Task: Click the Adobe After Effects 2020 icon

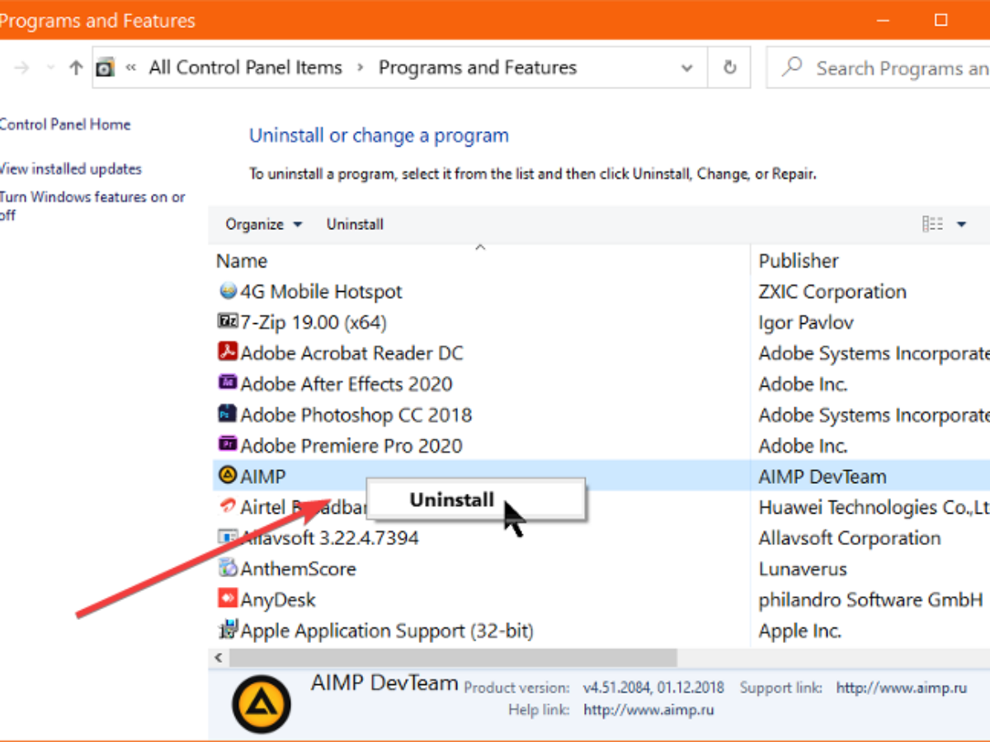Action: [x=228, y=383]
